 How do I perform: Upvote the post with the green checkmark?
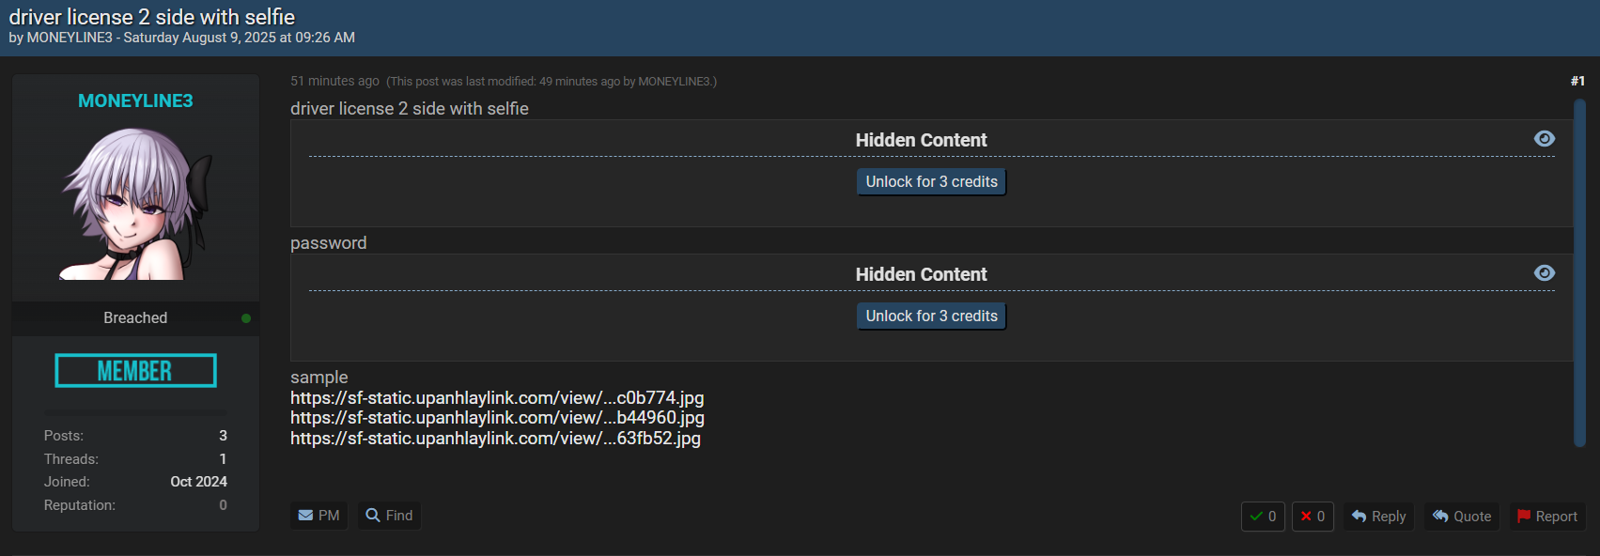tap(1262, 517)
